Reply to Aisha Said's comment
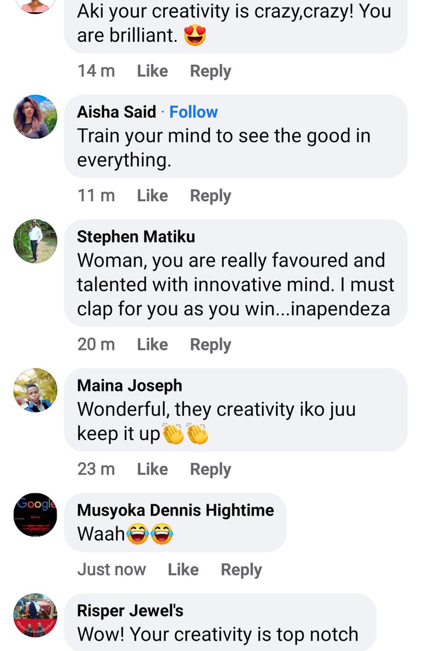This screenshot has width=421, height=651. click(x=210, y=196)
